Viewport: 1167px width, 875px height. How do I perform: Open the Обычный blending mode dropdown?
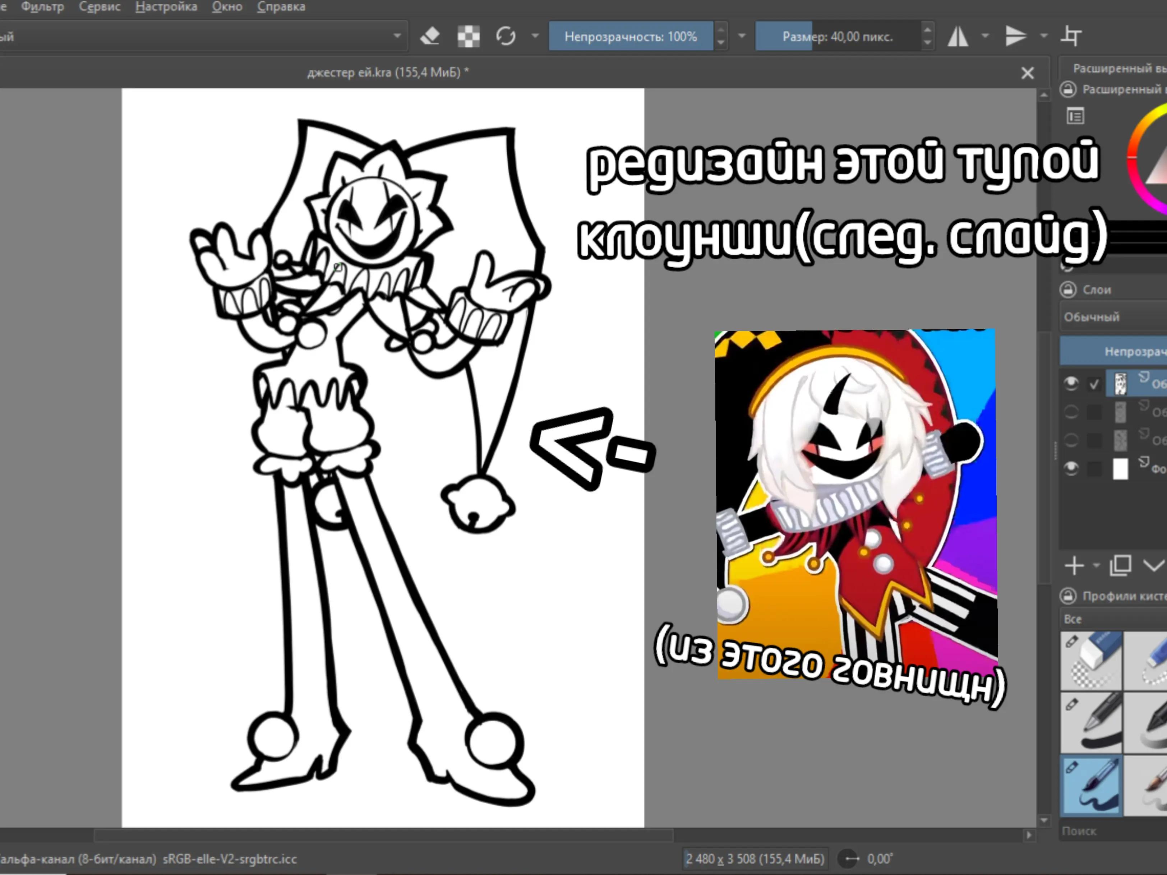click(1113, 317)
